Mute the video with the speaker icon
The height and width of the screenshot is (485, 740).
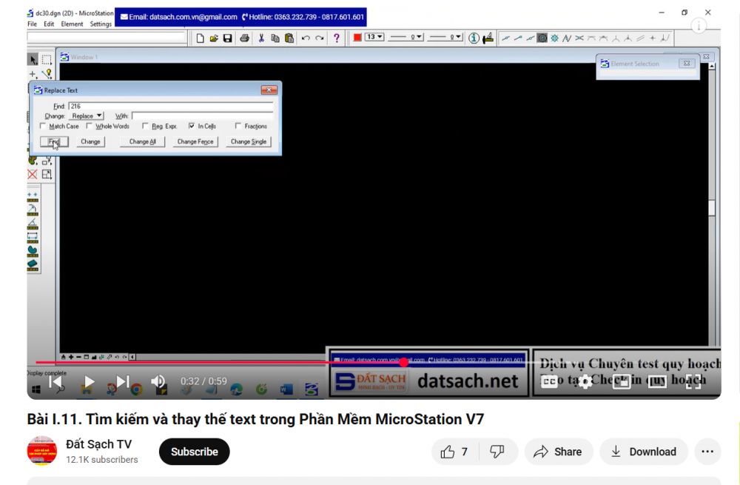[158, 382]
